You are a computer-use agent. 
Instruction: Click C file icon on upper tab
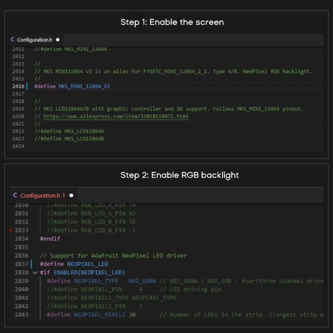click(x=12, y=40)
